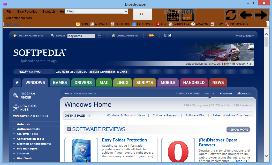Screen dimensions: 272x165
Task: Open the ASK shortcut icon
Action: click(x=157, y=24)
